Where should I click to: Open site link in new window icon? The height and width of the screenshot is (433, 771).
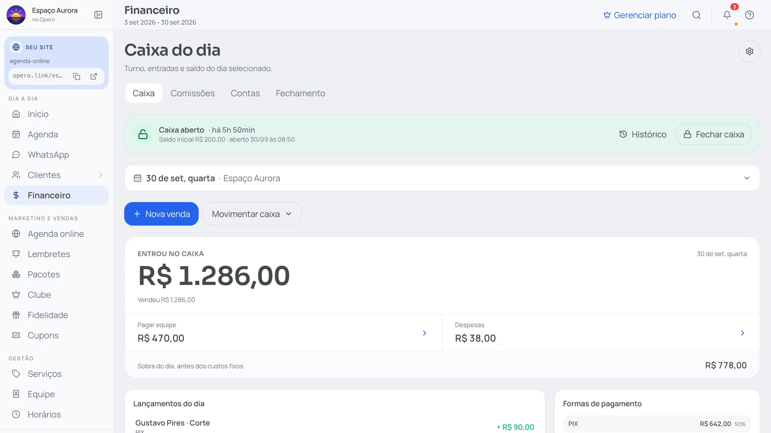click(x=94, y=76)
